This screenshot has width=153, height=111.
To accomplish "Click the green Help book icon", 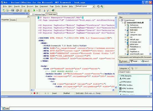I will click(53, 10).
